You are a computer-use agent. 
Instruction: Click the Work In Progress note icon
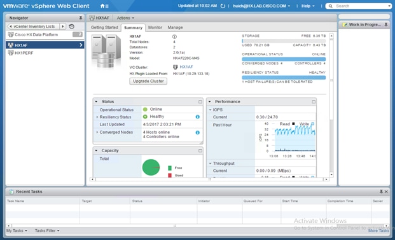pyautogui.click(x=345, y=25)
